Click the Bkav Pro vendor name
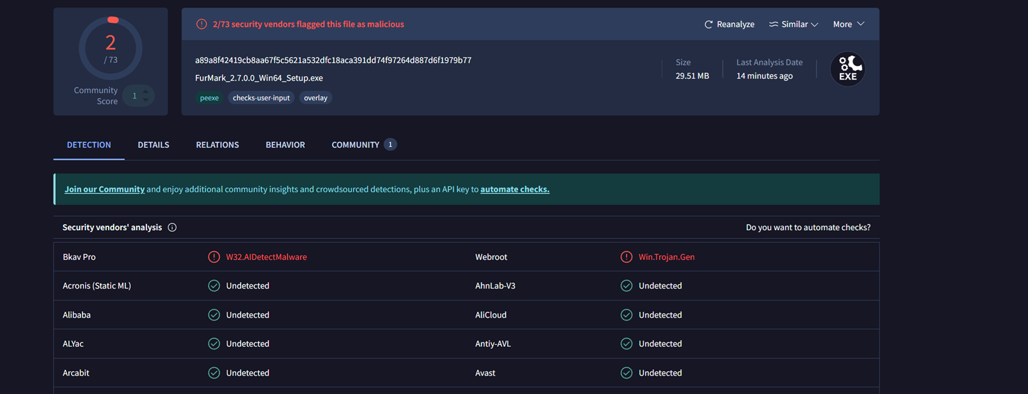1028x394 pixels. (x=79, y=257)
